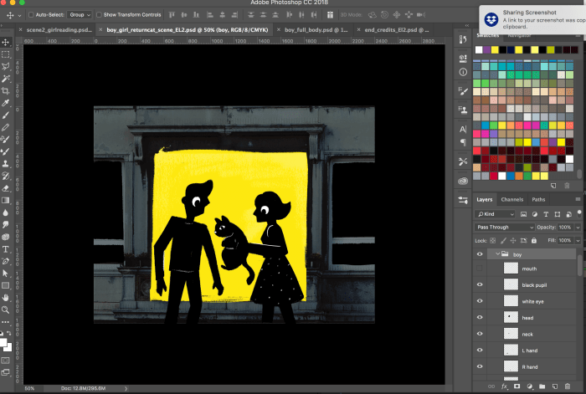The height and width of the screenshot is (394, 586).
Task: Create a new adjustment layer
Action: 530,386
